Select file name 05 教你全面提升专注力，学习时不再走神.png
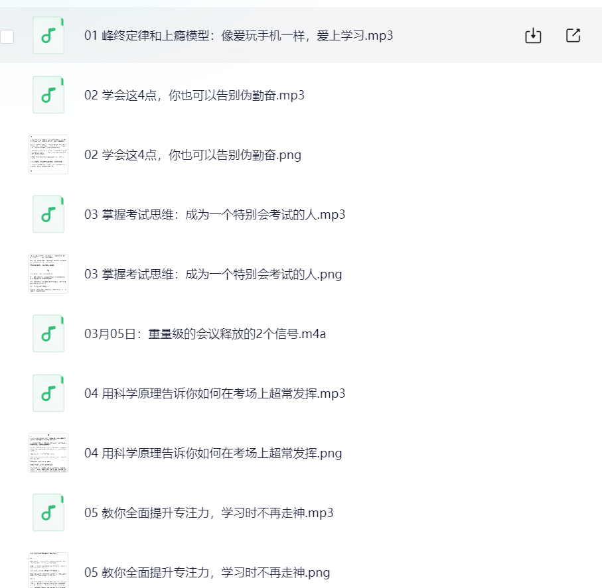 pyautogui.click(x=207, y=573)
